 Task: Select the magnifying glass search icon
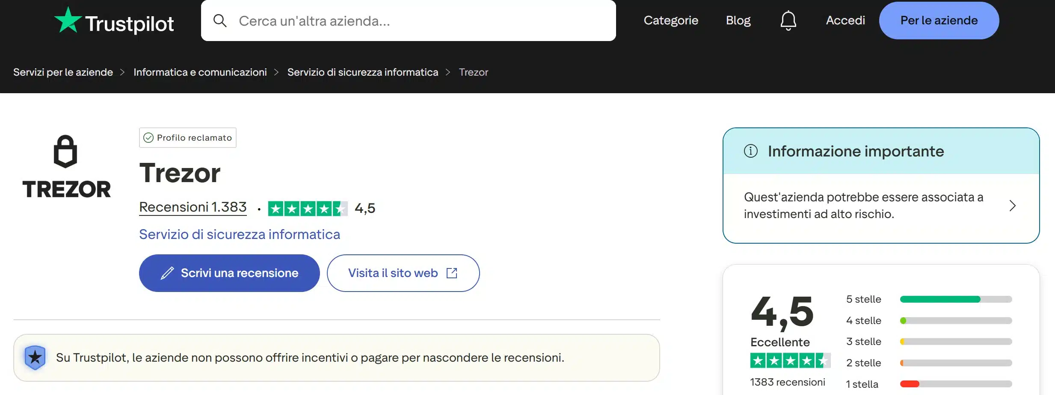click(221, 21)
